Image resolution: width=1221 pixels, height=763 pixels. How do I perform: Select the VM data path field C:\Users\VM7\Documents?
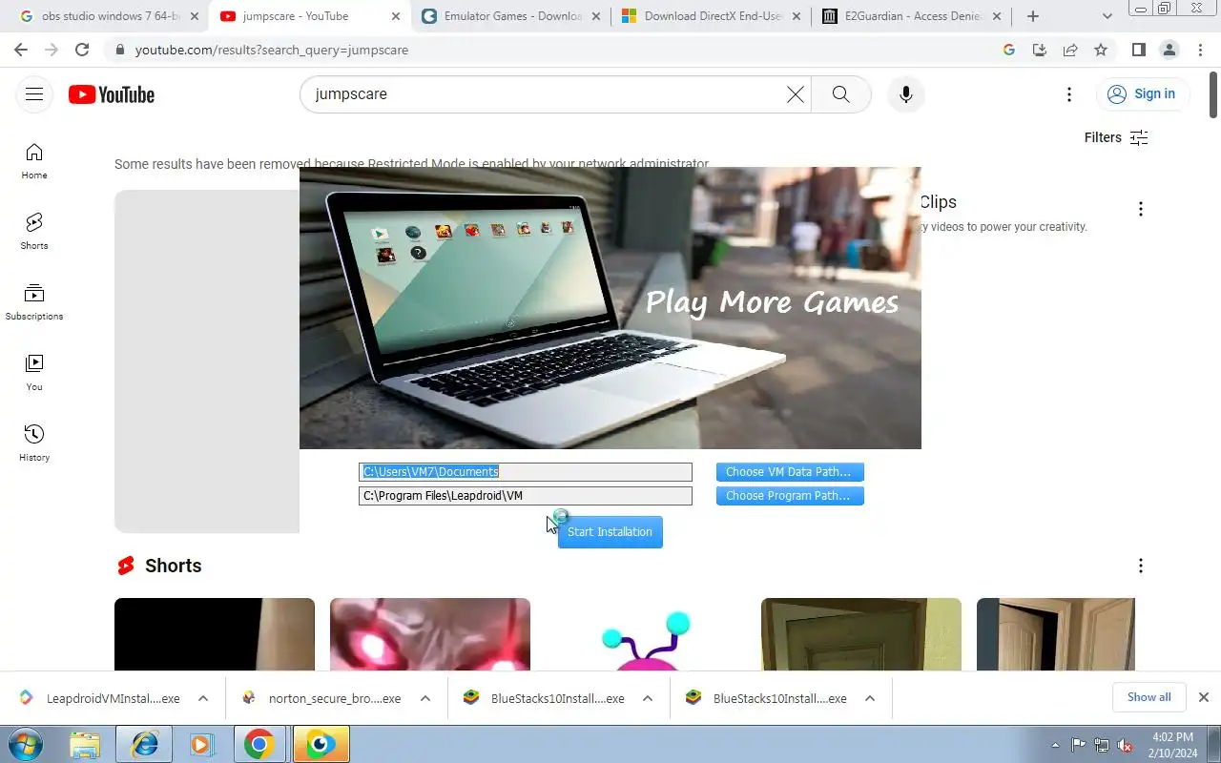pos(526,472)
